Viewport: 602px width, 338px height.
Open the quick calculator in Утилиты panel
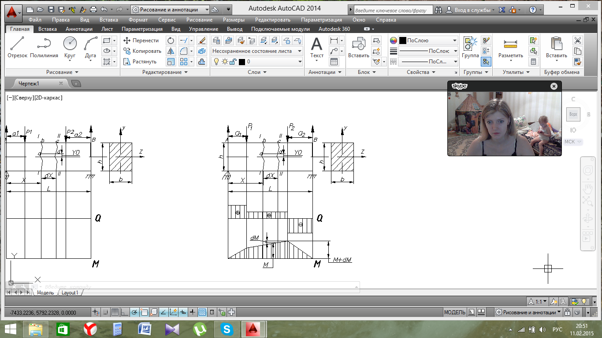[x=534, y=62]
